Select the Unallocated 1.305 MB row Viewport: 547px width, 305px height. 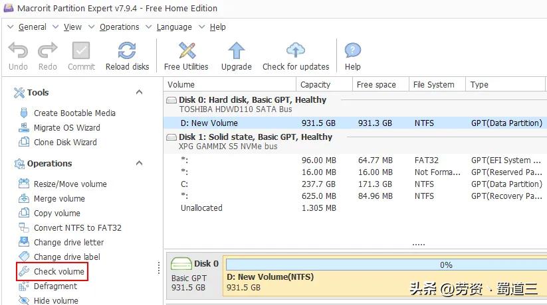[355, 208]
